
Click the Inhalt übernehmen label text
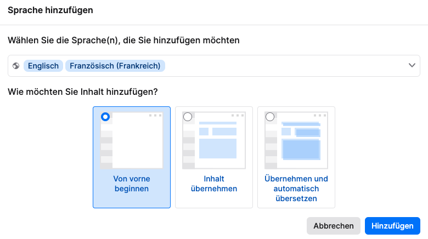click(214, 184)
